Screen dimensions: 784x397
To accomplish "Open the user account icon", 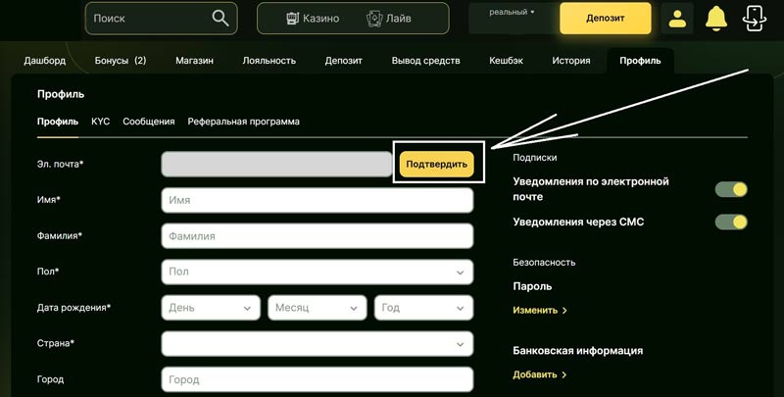I will [x=677, y=19].
